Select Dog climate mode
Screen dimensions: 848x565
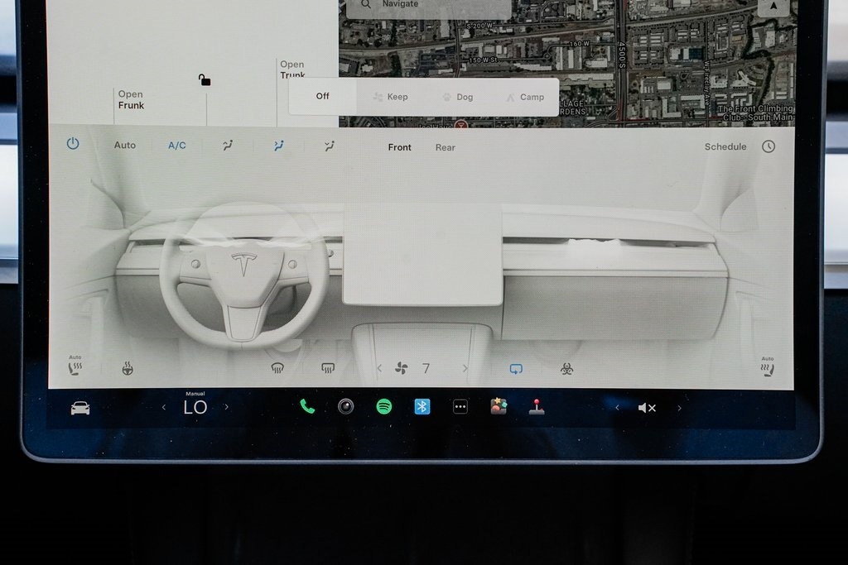click(457, 97)
